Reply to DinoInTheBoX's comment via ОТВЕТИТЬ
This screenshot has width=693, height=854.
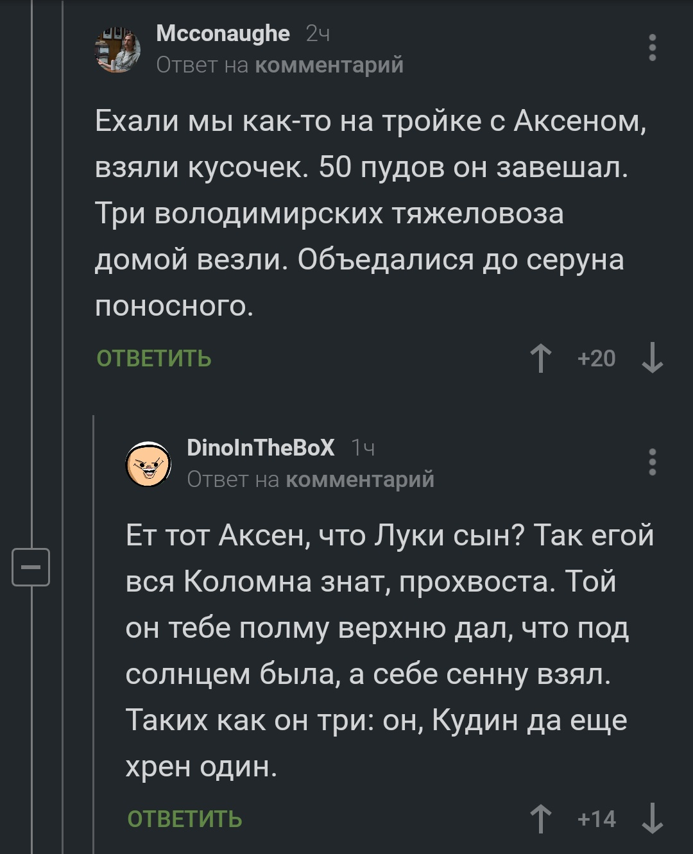185,819
